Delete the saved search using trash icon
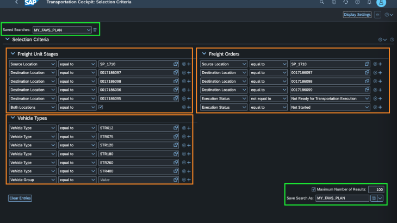Image resolution: width=397 pixels, height=223 pixels. [x=95, y=30]
